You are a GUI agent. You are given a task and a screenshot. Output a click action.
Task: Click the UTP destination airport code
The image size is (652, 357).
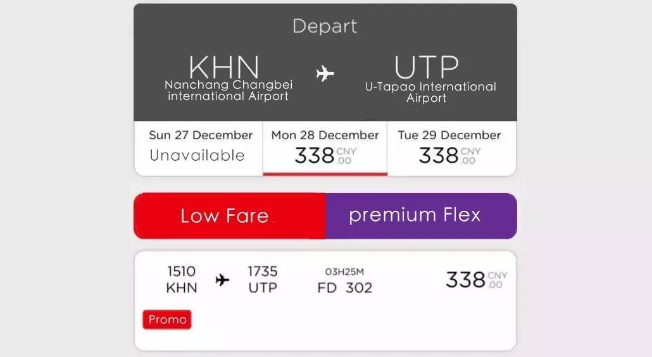coord(427,67)
